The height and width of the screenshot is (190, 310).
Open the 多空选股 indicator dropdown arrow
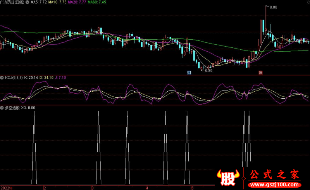tap(2, 108)
